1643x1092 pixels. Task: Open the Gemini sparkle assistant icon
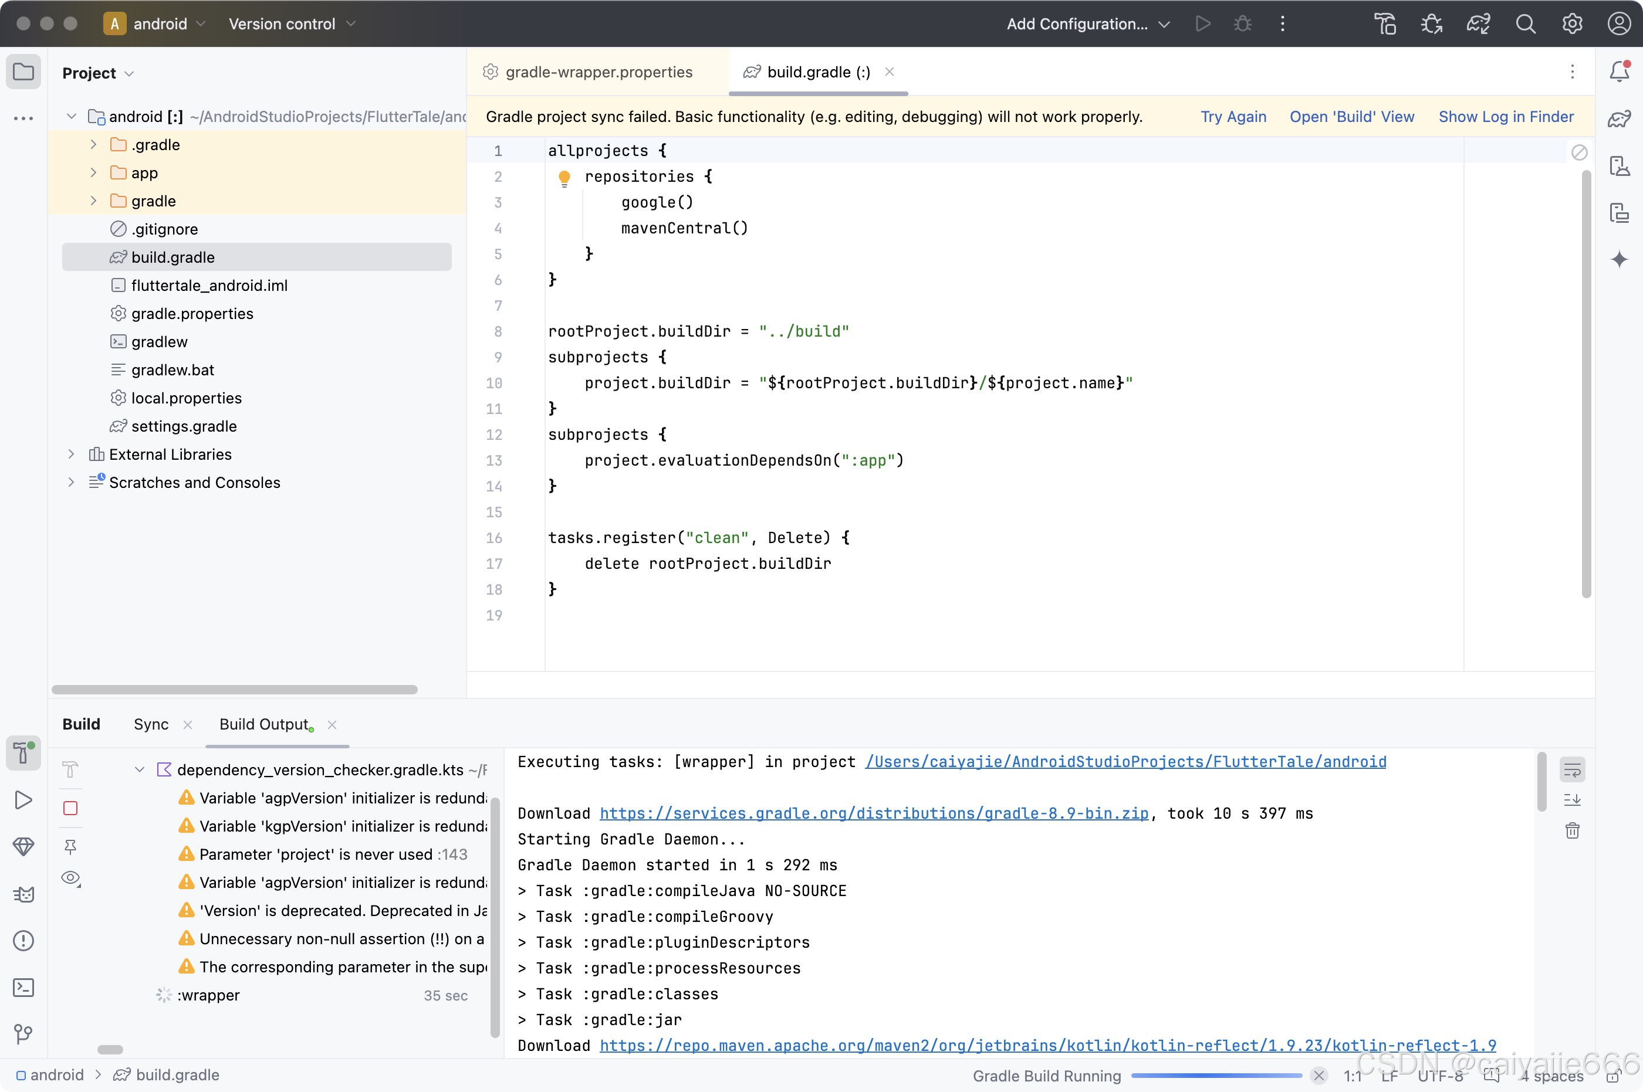1618,260
